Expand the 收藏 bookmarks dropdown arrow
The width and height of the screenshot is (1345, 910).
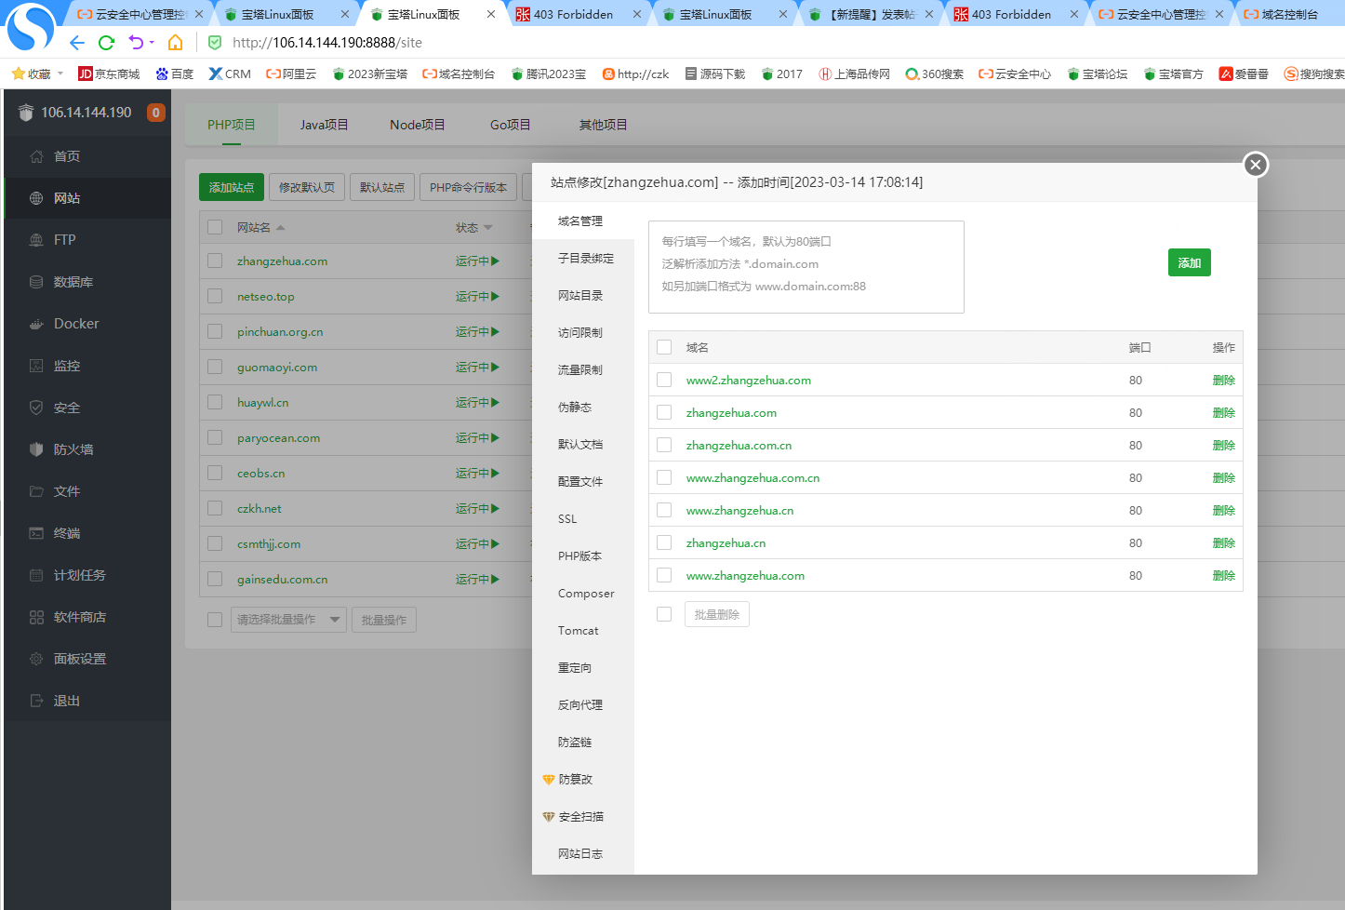pos(60,74)
